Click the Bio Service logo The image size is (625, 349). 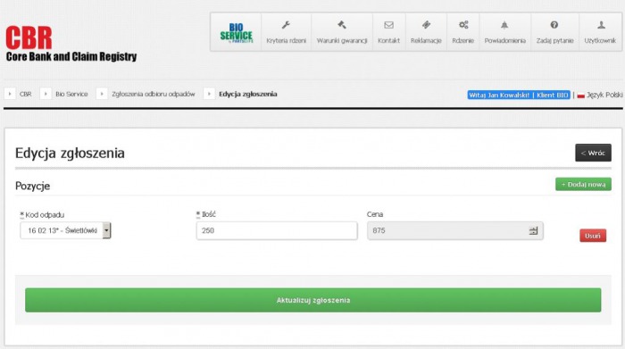236,33
